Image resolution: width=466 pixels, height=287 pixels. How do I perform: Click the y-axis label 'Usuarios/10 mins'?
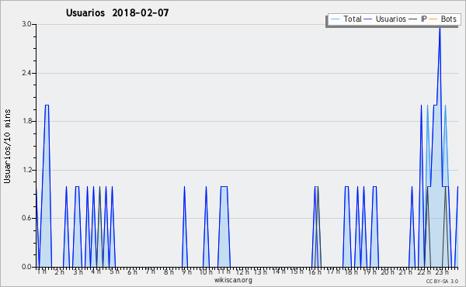coord(7,146)
